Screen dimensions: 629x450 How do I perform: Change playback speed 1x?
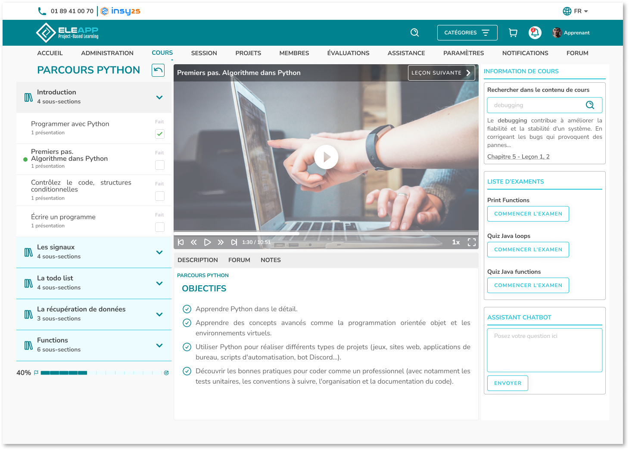(x=456, y=242)
